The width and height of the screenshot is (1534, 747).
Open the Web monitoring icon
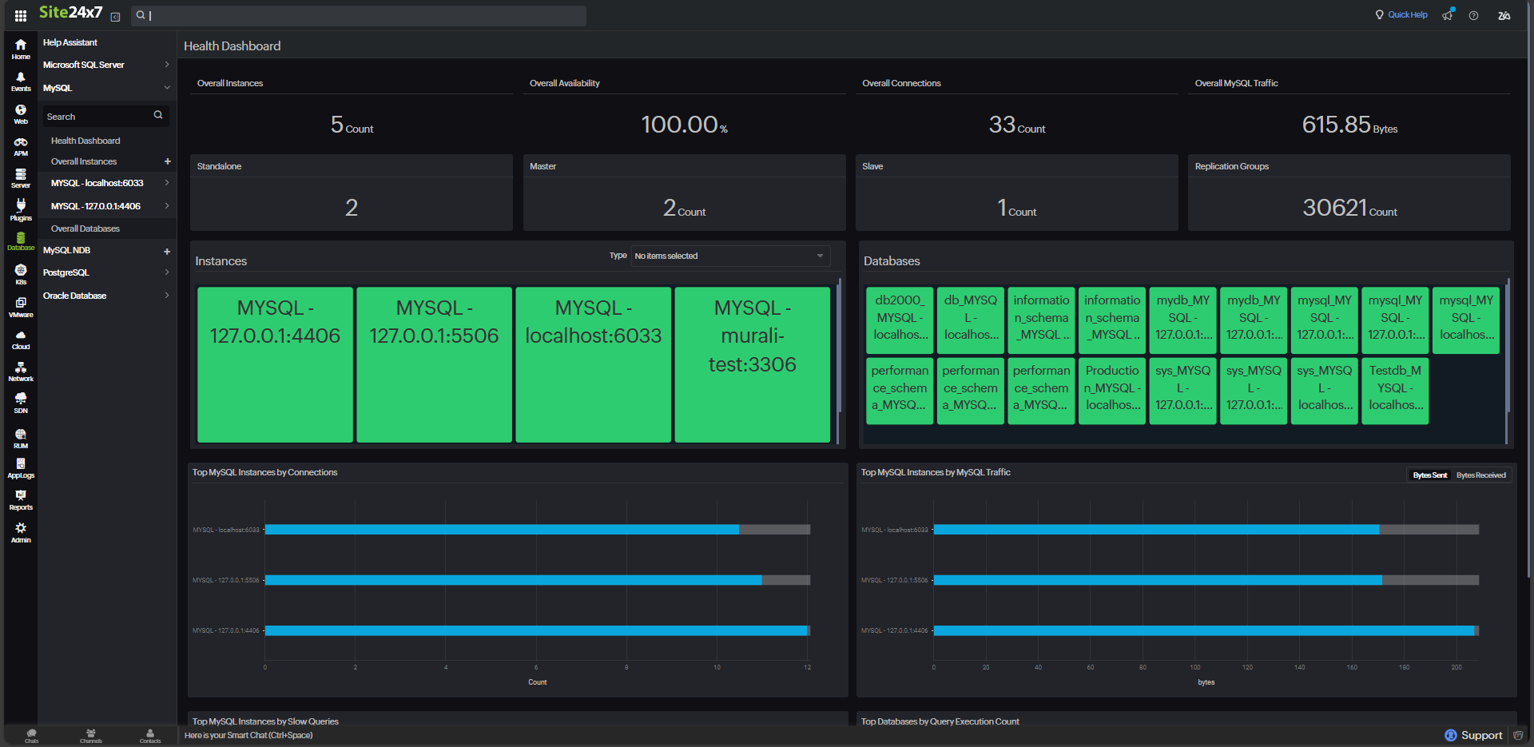(21, 114)
